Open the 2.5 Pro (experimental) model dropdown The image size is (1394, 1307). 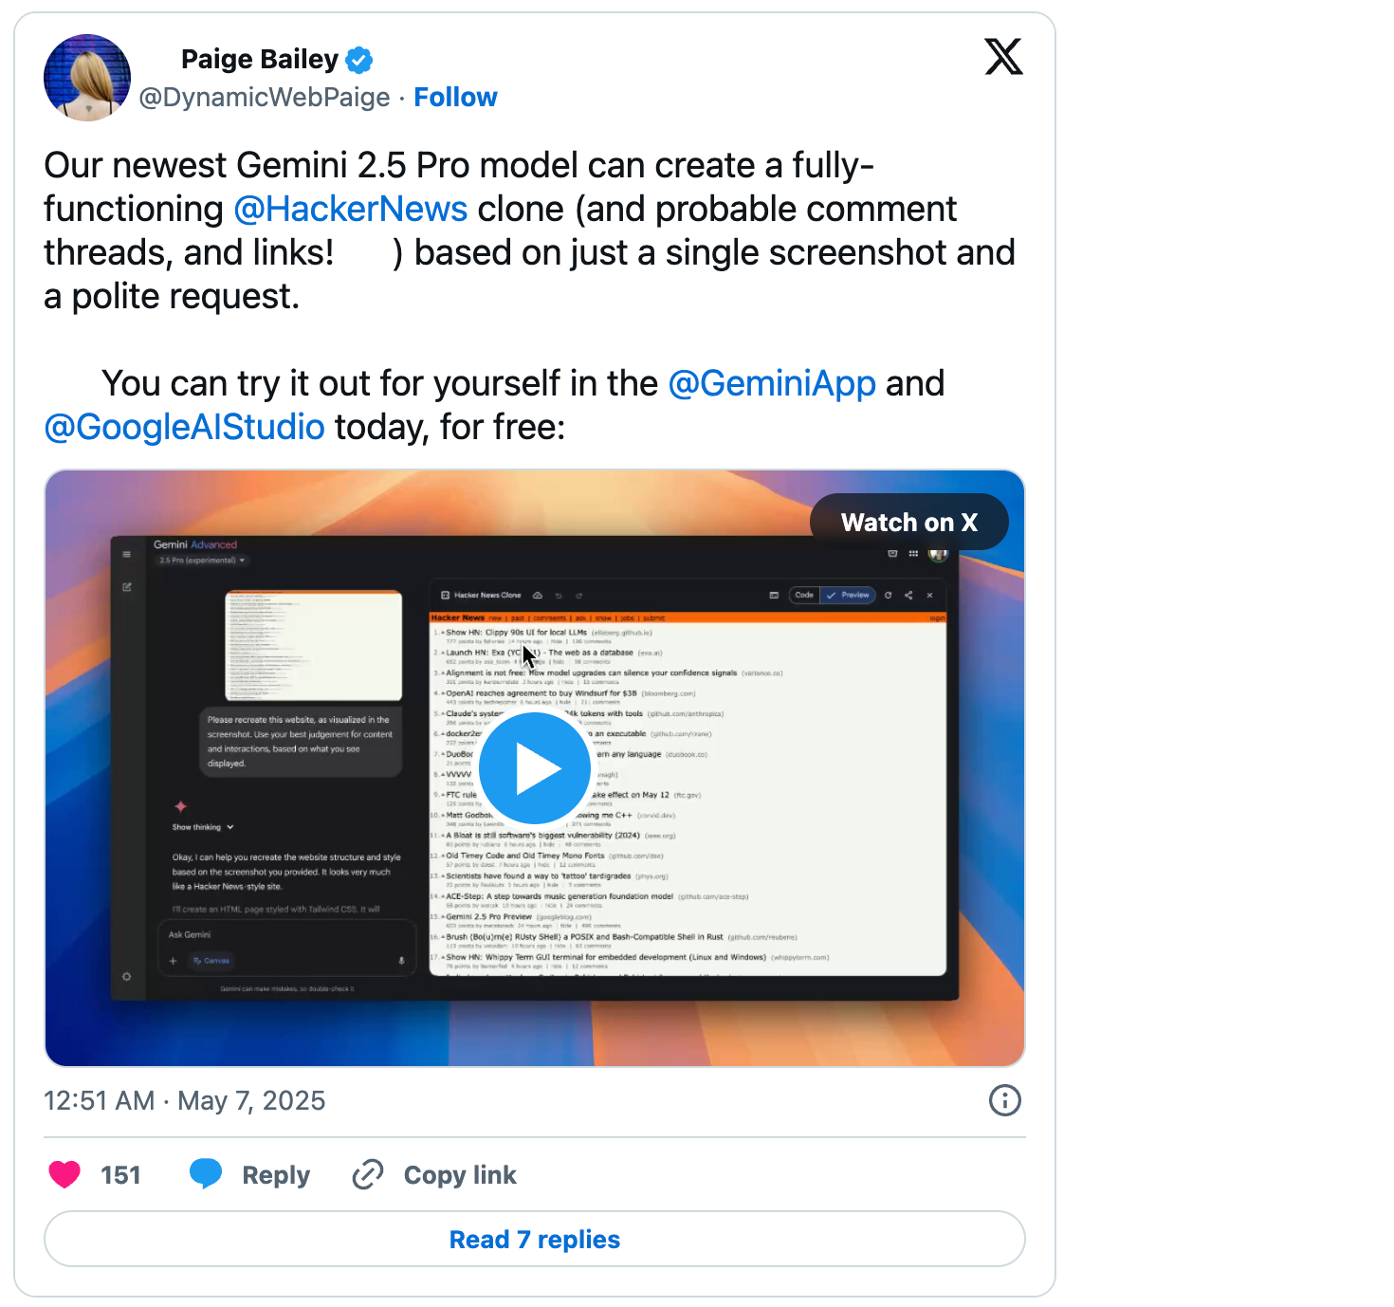(x=202, y=561)
